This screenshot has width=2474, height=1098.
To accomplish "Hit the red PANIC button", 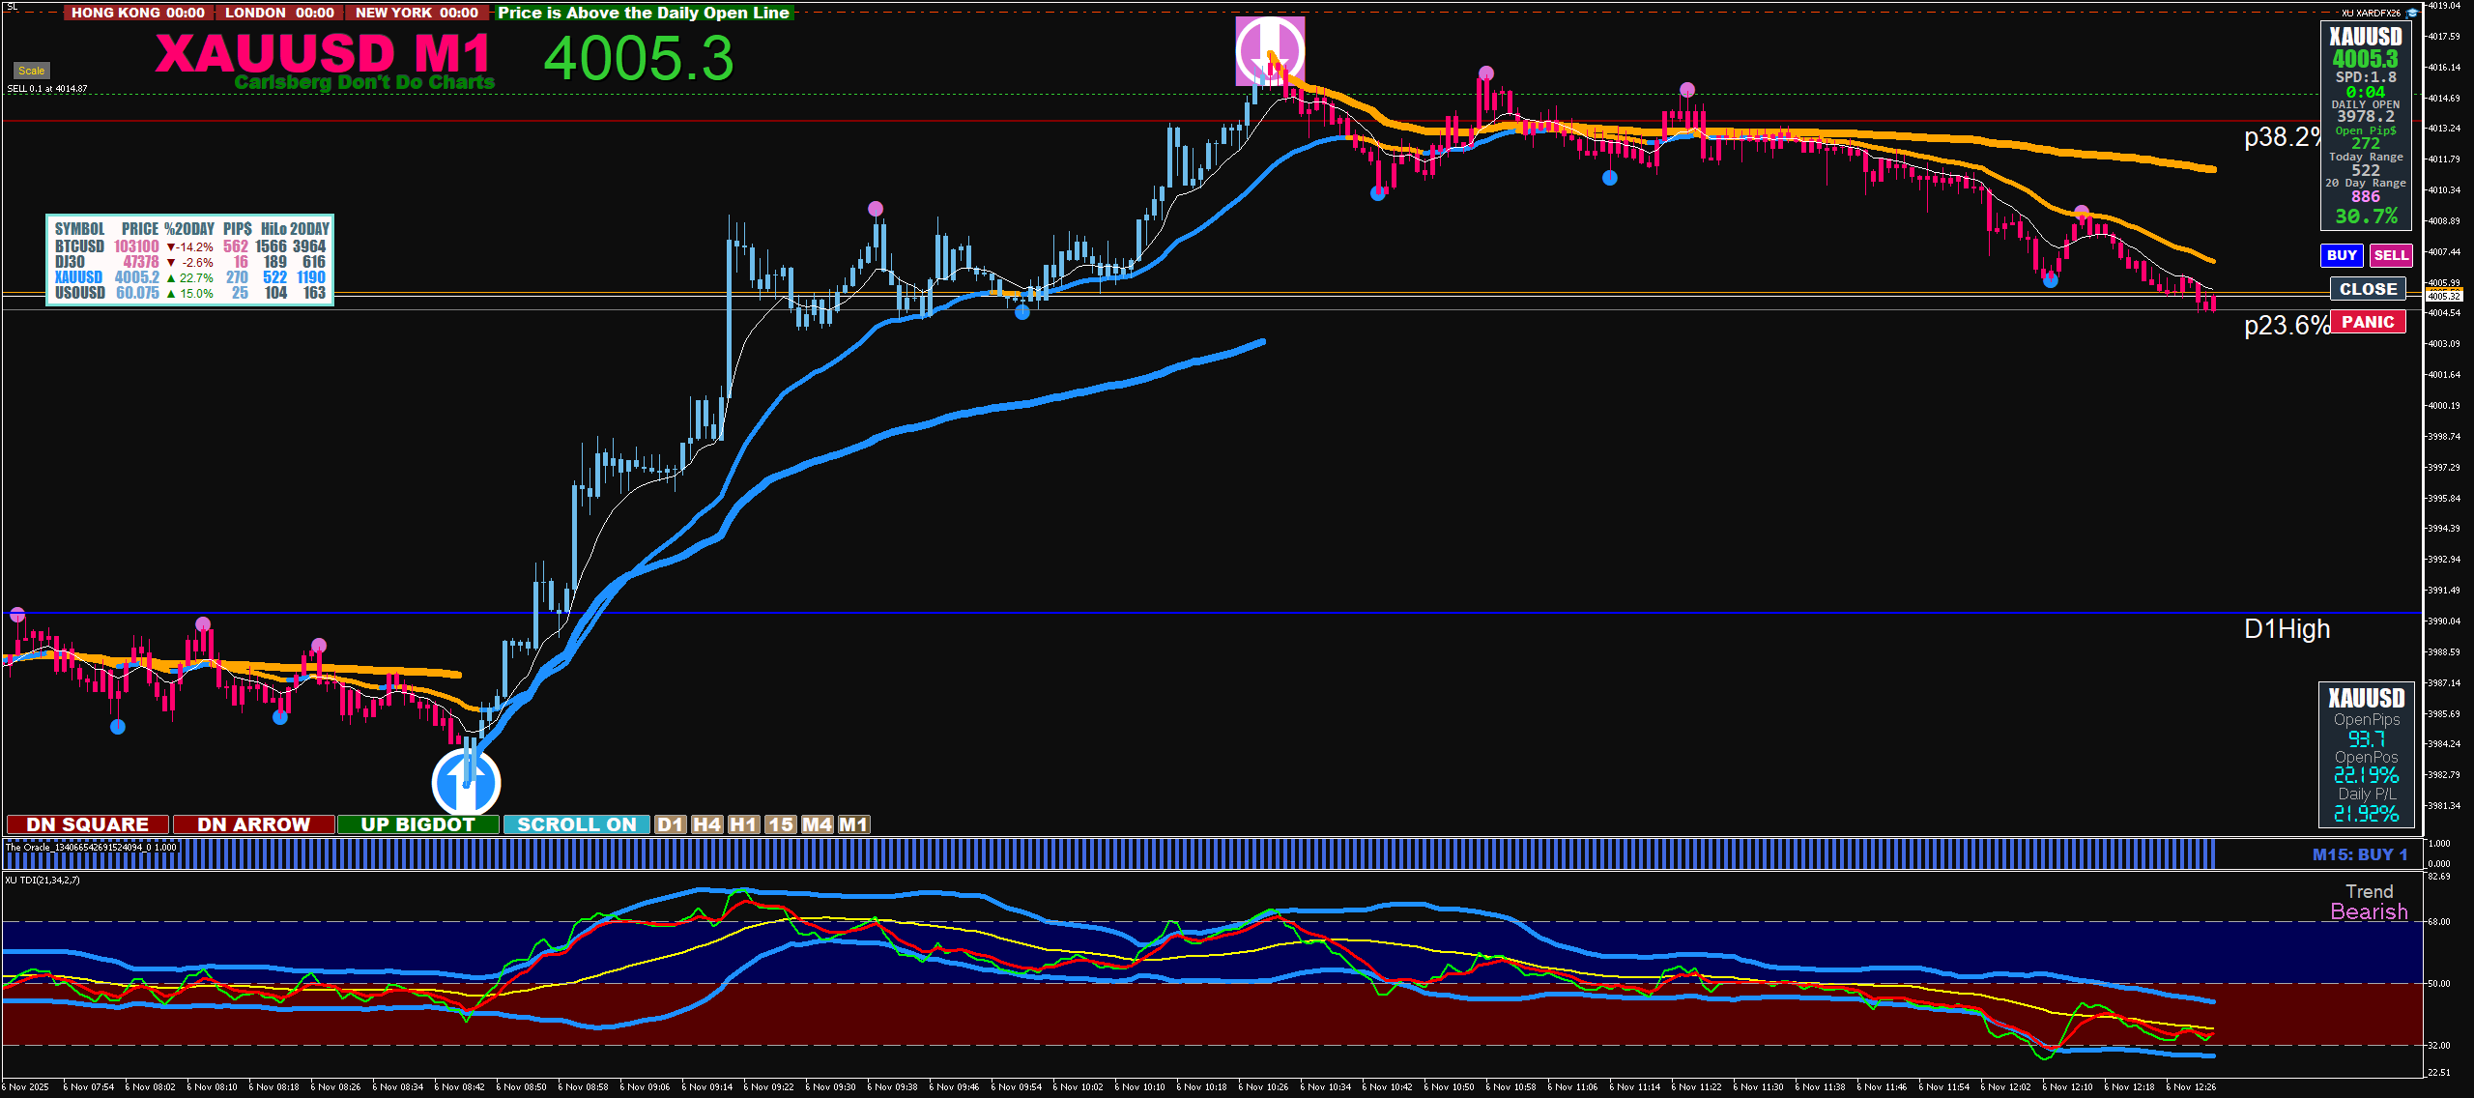I will (2368, 322).
